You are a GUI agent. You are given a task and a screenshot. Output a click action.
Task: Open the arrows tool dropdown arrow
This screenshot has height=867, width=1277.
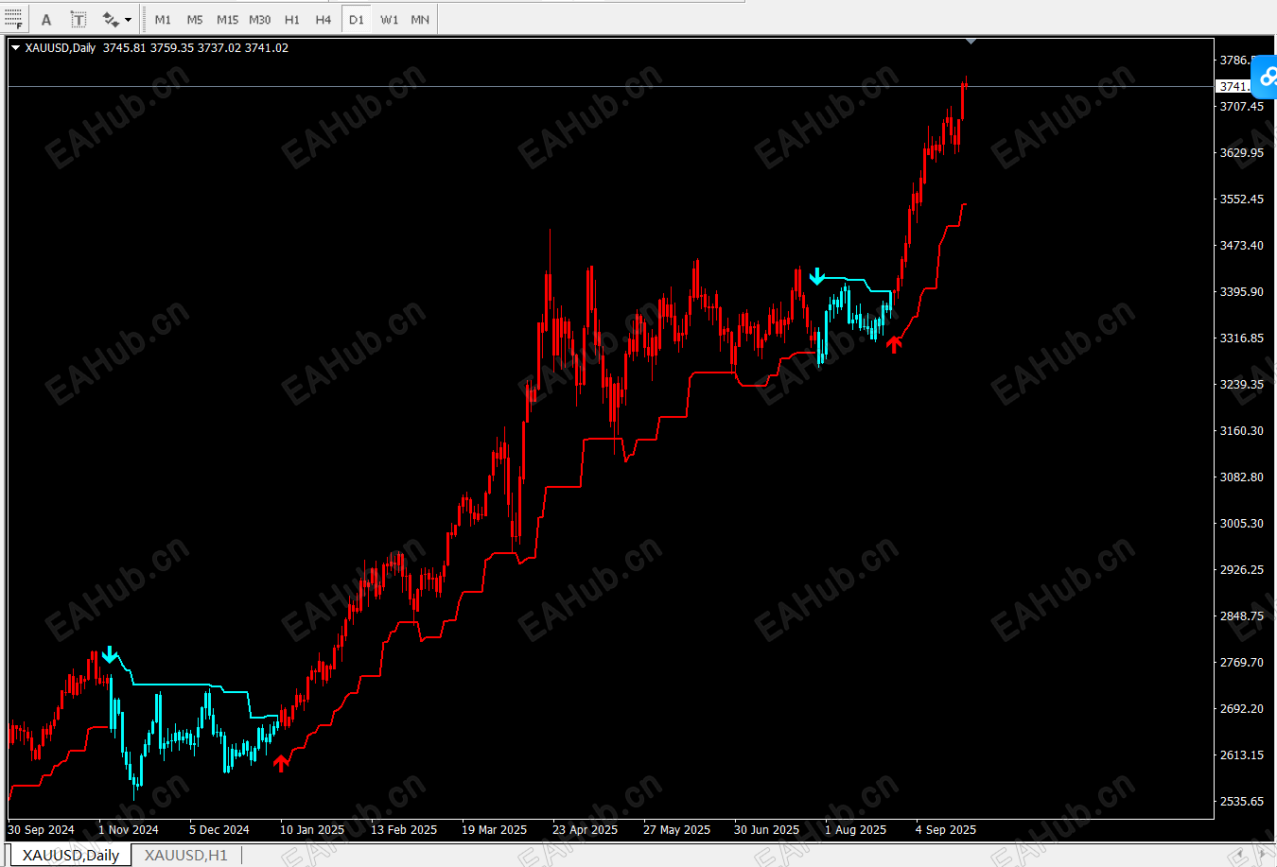(129, 19)
